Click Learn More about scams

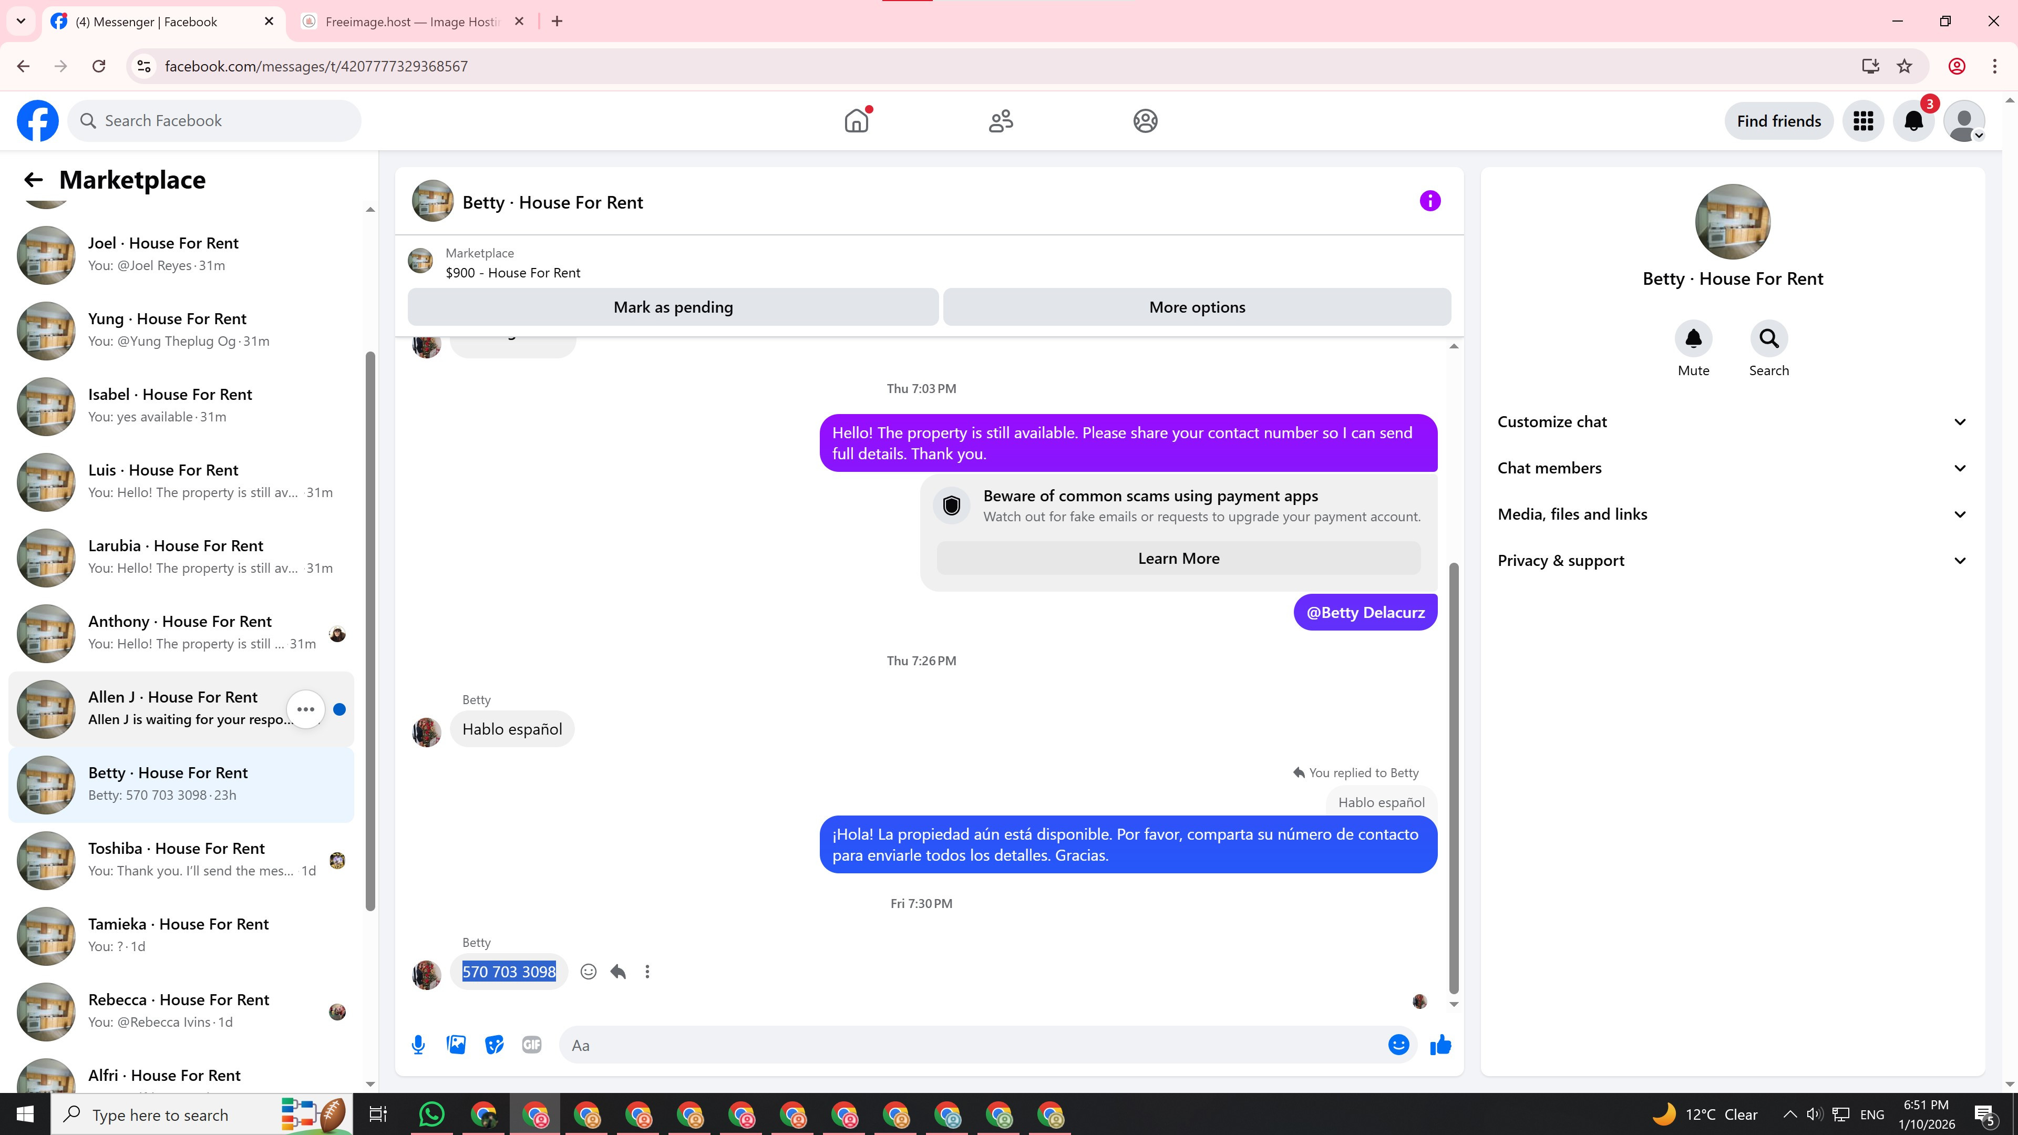(1178, 559)
